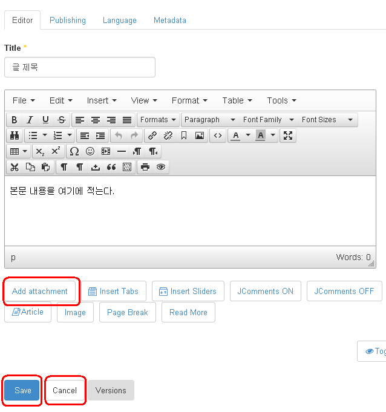The image size is (386, 412).
Task: Click Insert Tabs button
Action: (114, 291)
